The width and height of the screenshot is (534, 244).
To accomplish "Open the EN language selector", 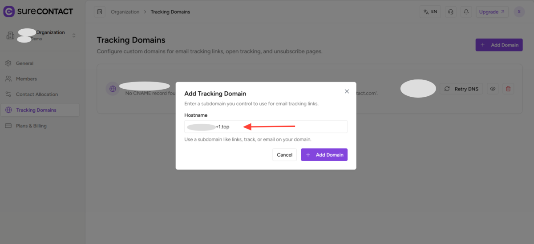I will tap(430, 12).
